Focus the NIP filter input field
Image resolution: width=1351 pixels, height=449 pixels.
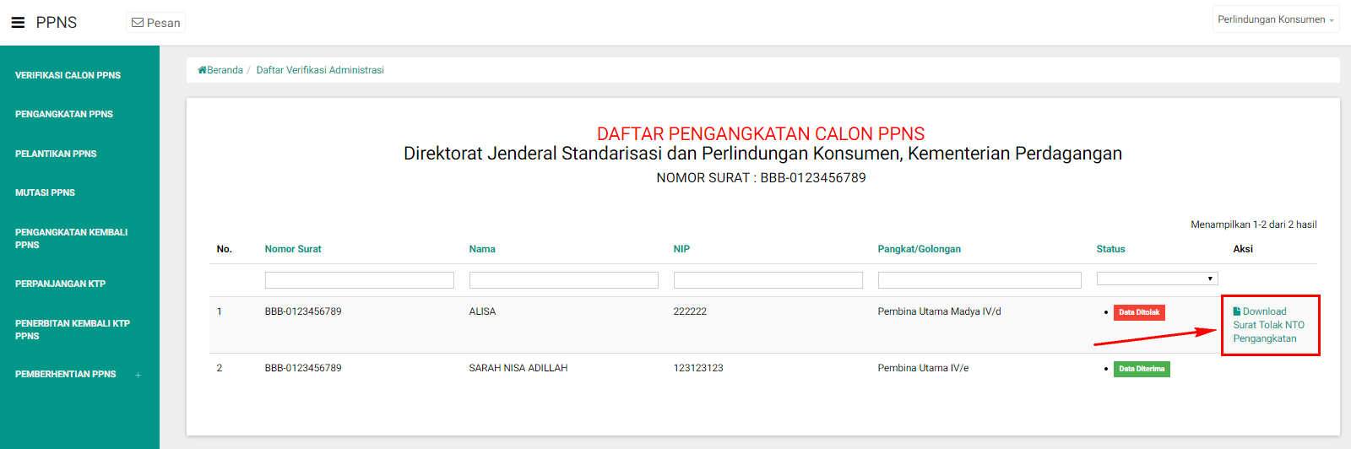point(768,280)
